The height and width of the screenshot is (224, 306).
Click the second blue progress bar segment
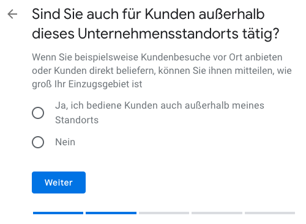pos(111,213)
